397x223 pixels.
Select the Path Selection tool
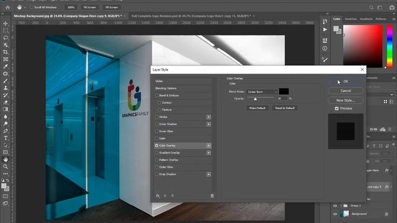6,146
